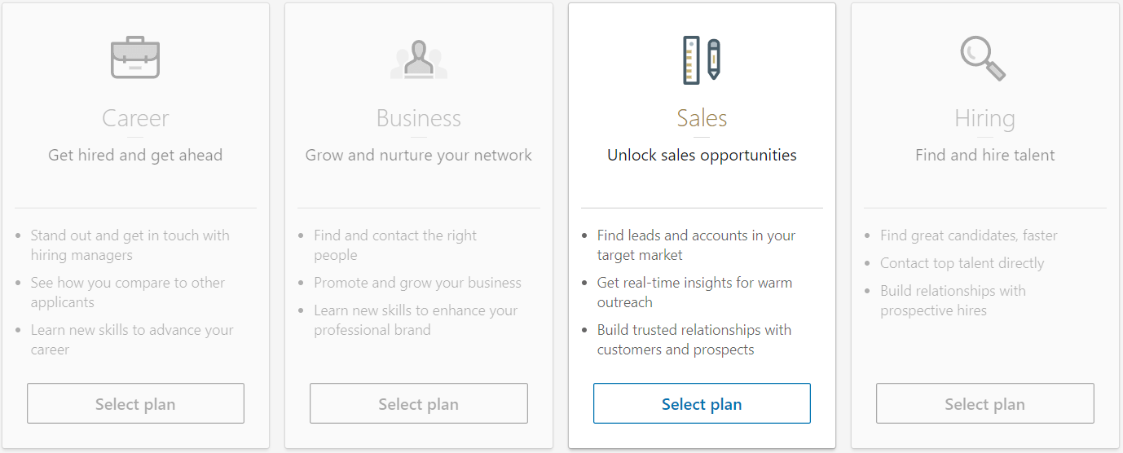Click 'Find and hire talent' subtitle
1123x453 pixels.
984,155
